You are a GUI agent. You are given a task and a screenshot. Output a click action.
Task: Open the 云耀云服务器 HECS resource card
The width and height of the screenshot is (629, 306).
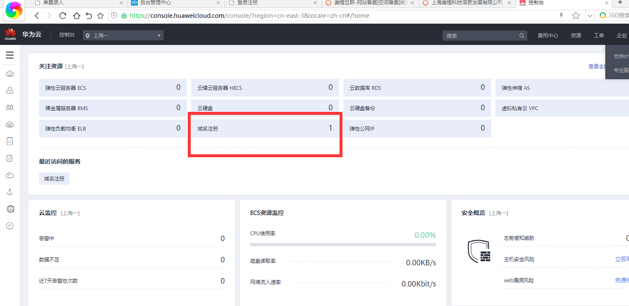[x=265, y=88]
